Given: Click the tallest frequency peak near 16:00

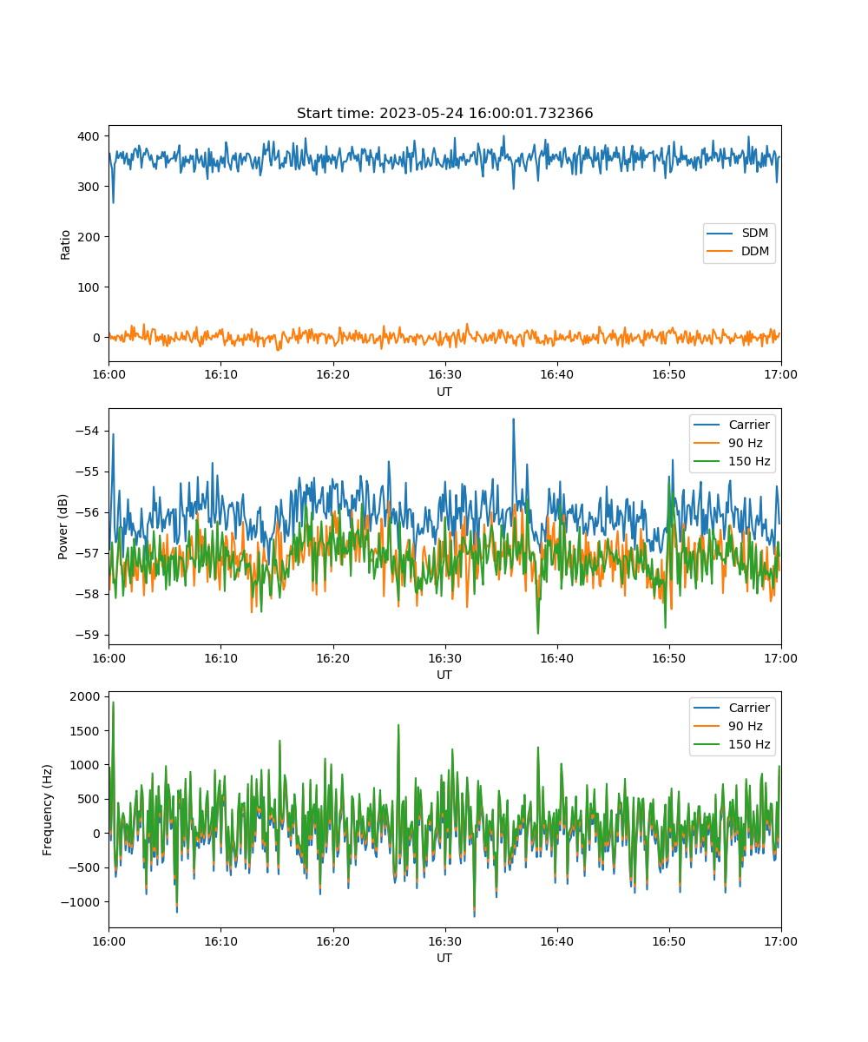Looking at the screenshot, I should pyautogui.click(x=113, y=705).
